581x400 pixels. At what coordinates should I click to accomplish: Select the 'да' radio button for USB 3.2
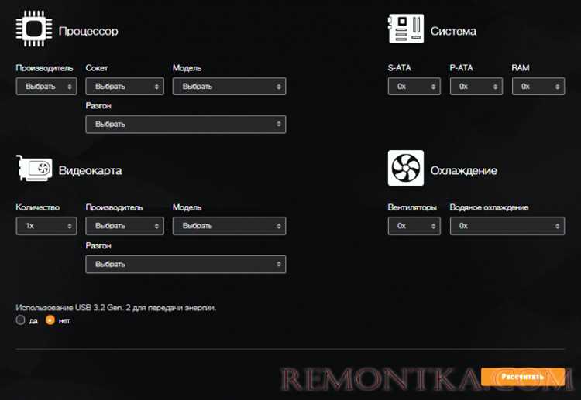click(20, 320)
